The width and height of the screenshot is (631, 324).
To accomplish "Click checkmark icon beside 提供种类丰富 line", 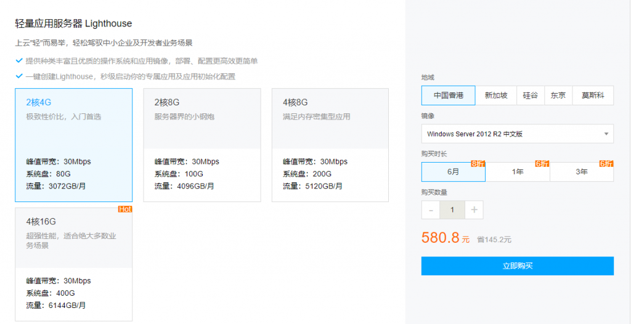I will click(x=18, y=61).
